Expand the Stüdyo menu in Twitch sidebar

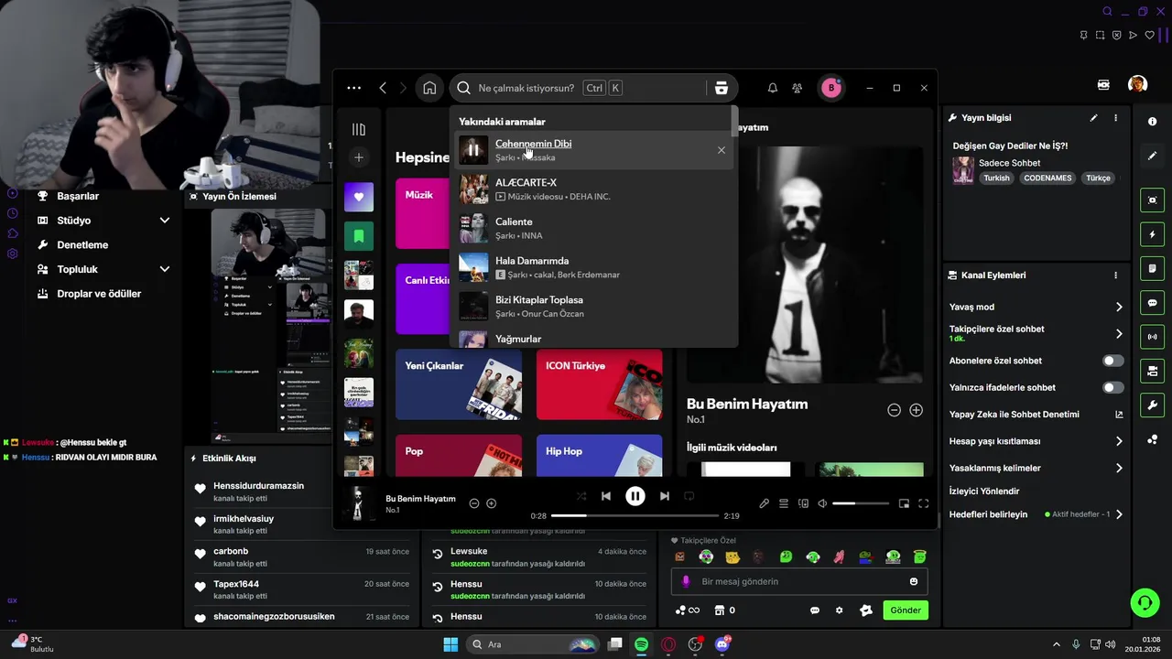[x=165, y=221]
